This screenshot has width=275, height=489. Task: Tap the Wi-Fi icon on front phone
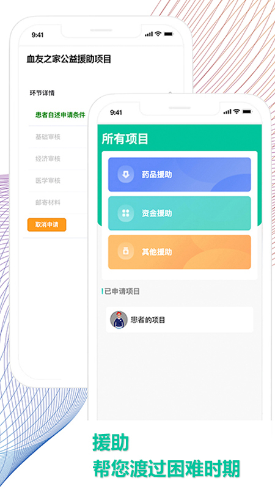coord(237,111)
